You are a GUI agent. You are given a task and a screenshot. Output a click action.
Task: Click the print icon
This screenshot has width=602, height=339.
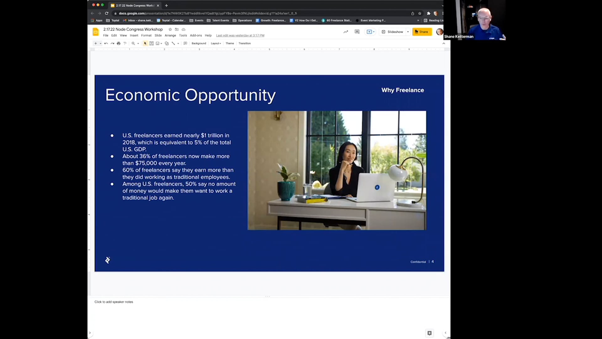[x=119, y=43]
